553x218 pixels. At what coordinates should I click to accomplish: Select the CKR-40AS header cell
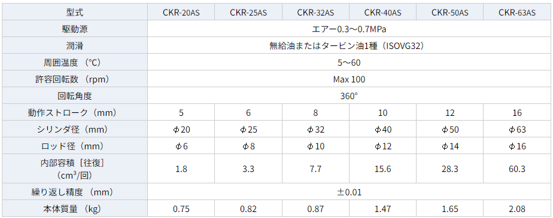click(382, 13)
